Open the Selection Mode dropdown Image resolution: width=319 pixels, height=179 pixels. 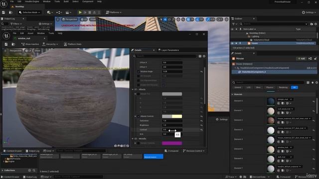coord(29,12)
